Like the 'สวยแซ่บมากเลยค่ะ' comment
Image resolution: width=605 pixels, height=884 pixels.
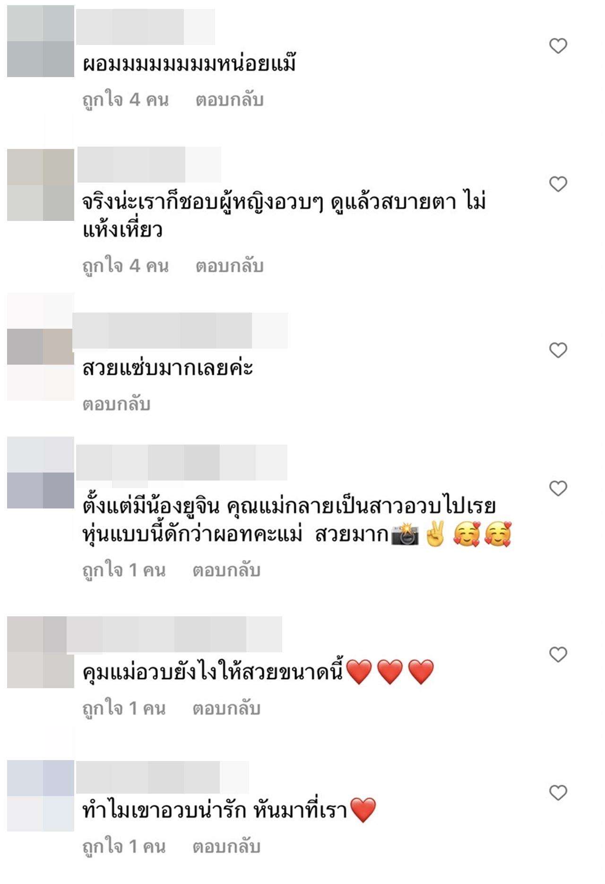coord(558,350)
